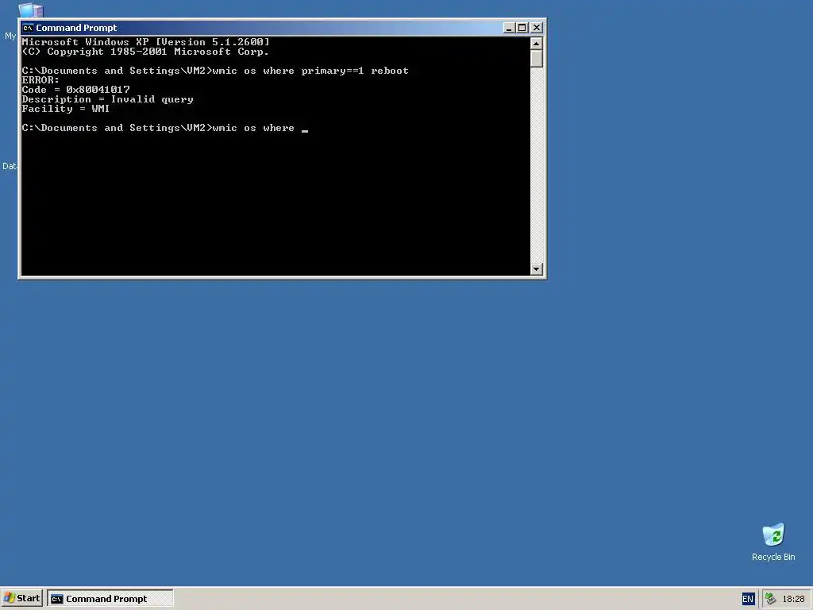Close the Command Prompt window
The width and height of the screenshot is (813, 610).
tap(537, 28)
